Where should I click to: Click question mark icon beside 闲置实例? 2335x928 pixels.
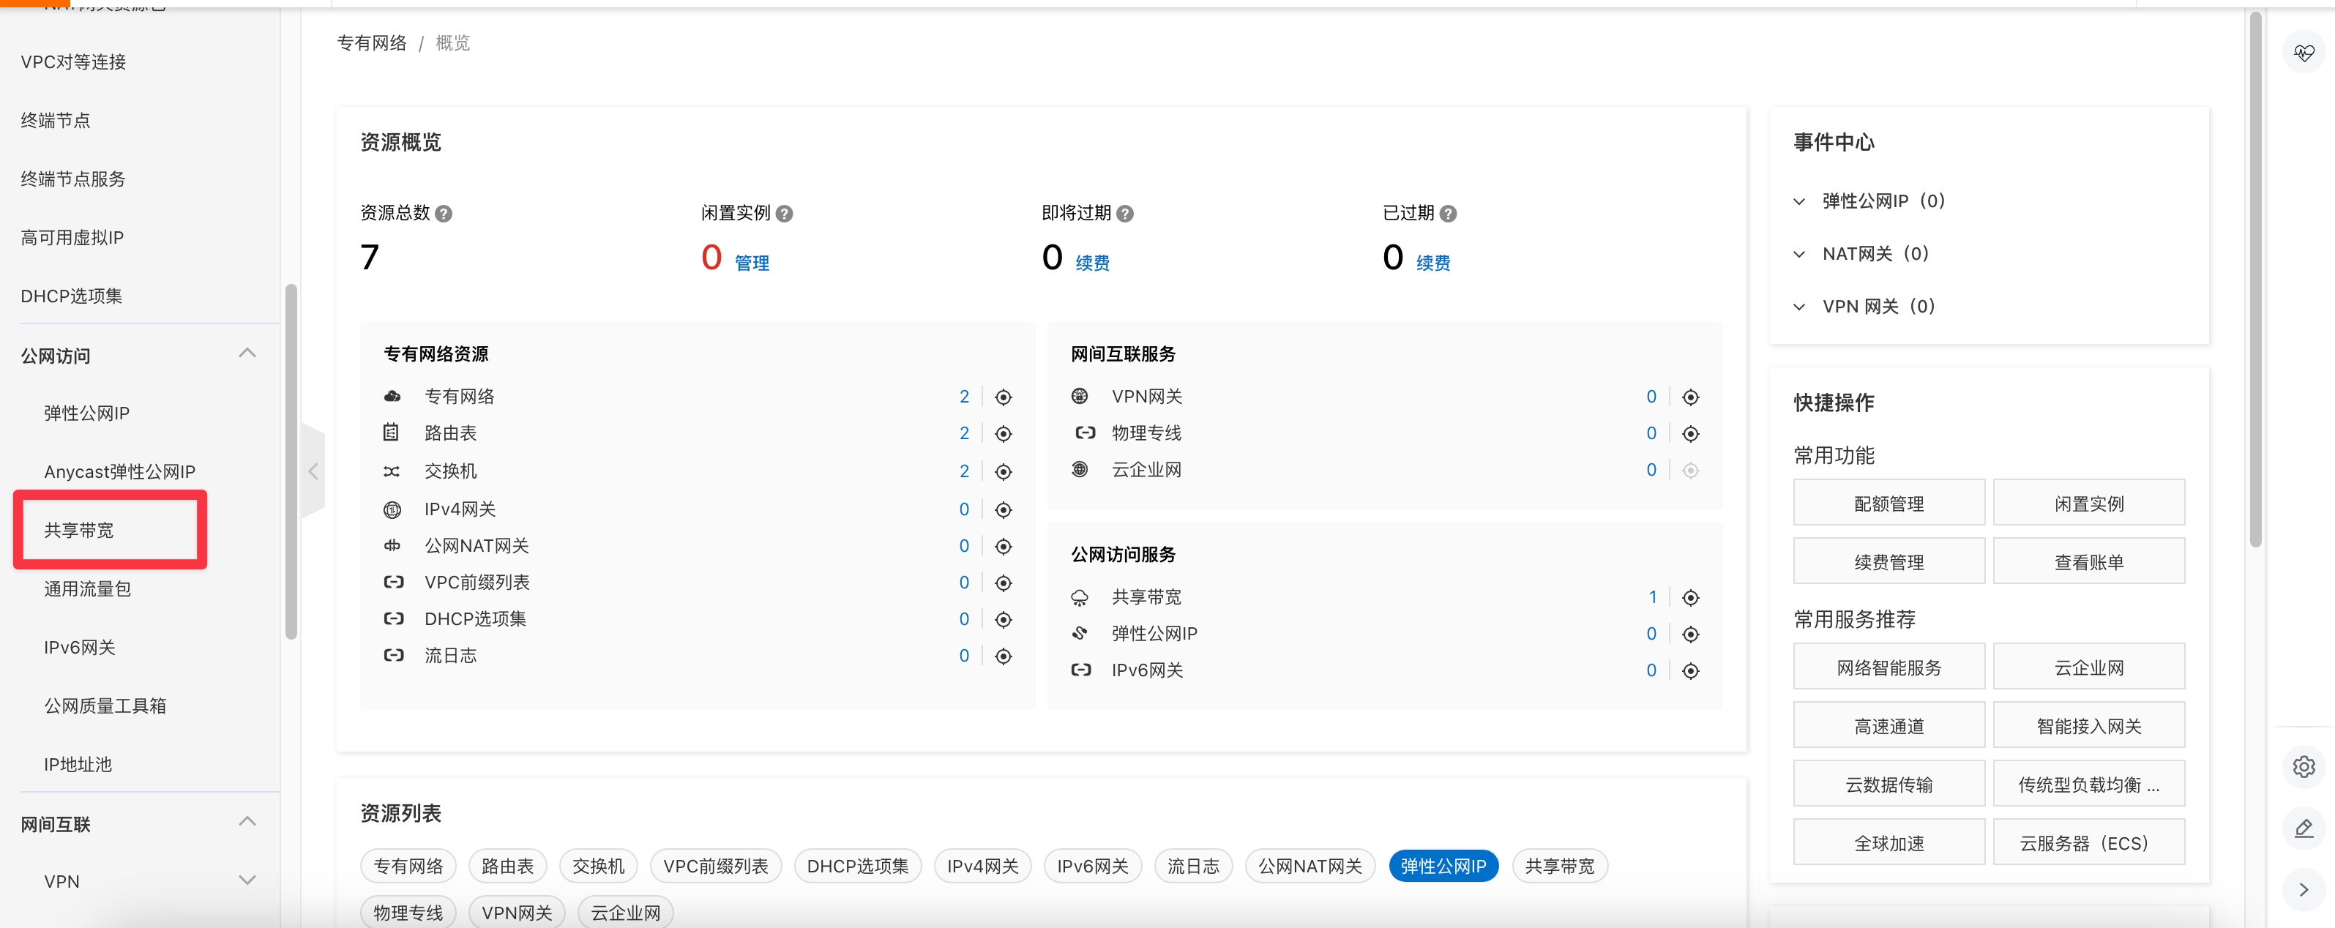[x=784, y=214]
